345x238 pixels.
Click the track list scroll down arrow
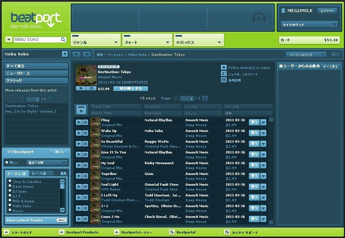tap(271, 222)
